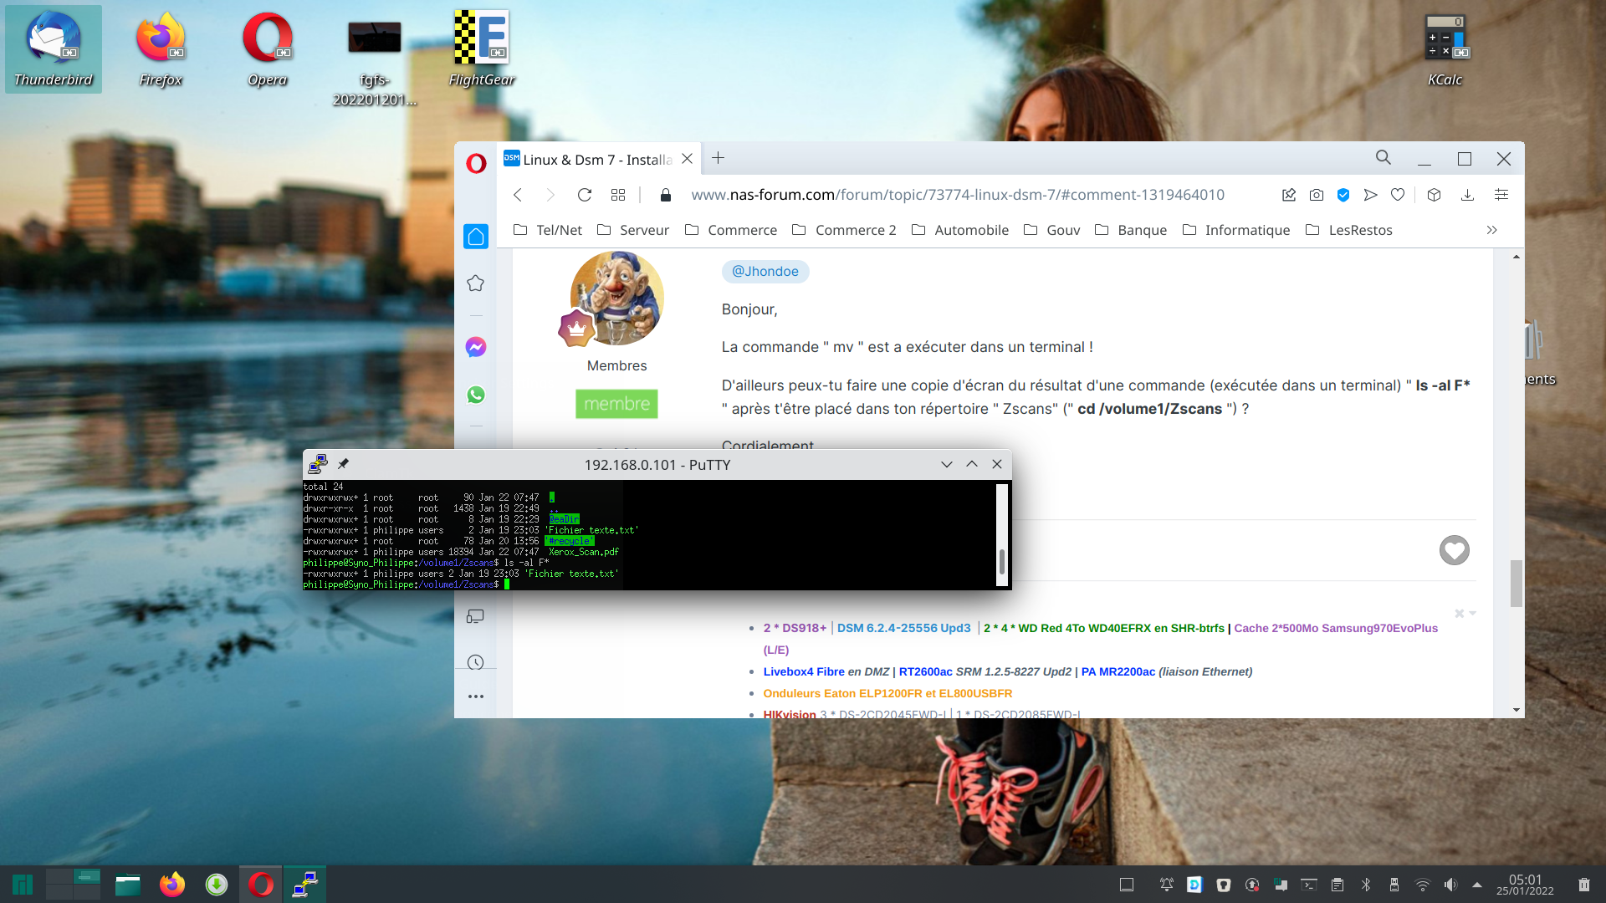
Task: Open Messenger in Opera sidebar
Action: (476, 347)
